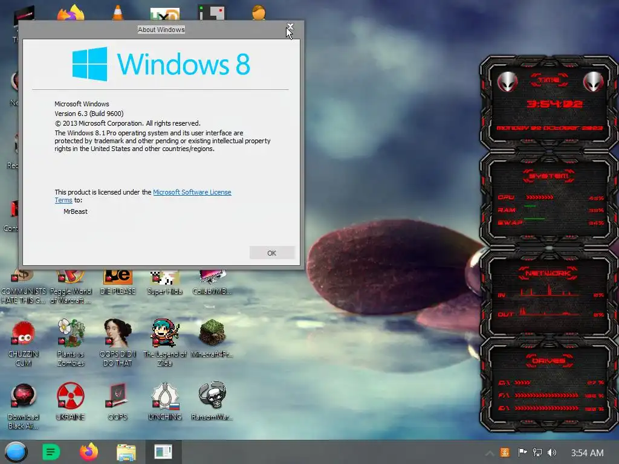Click the SWAP usage bar in widget
The height and width of the screenshot is (464, 619).
(534, 219)
